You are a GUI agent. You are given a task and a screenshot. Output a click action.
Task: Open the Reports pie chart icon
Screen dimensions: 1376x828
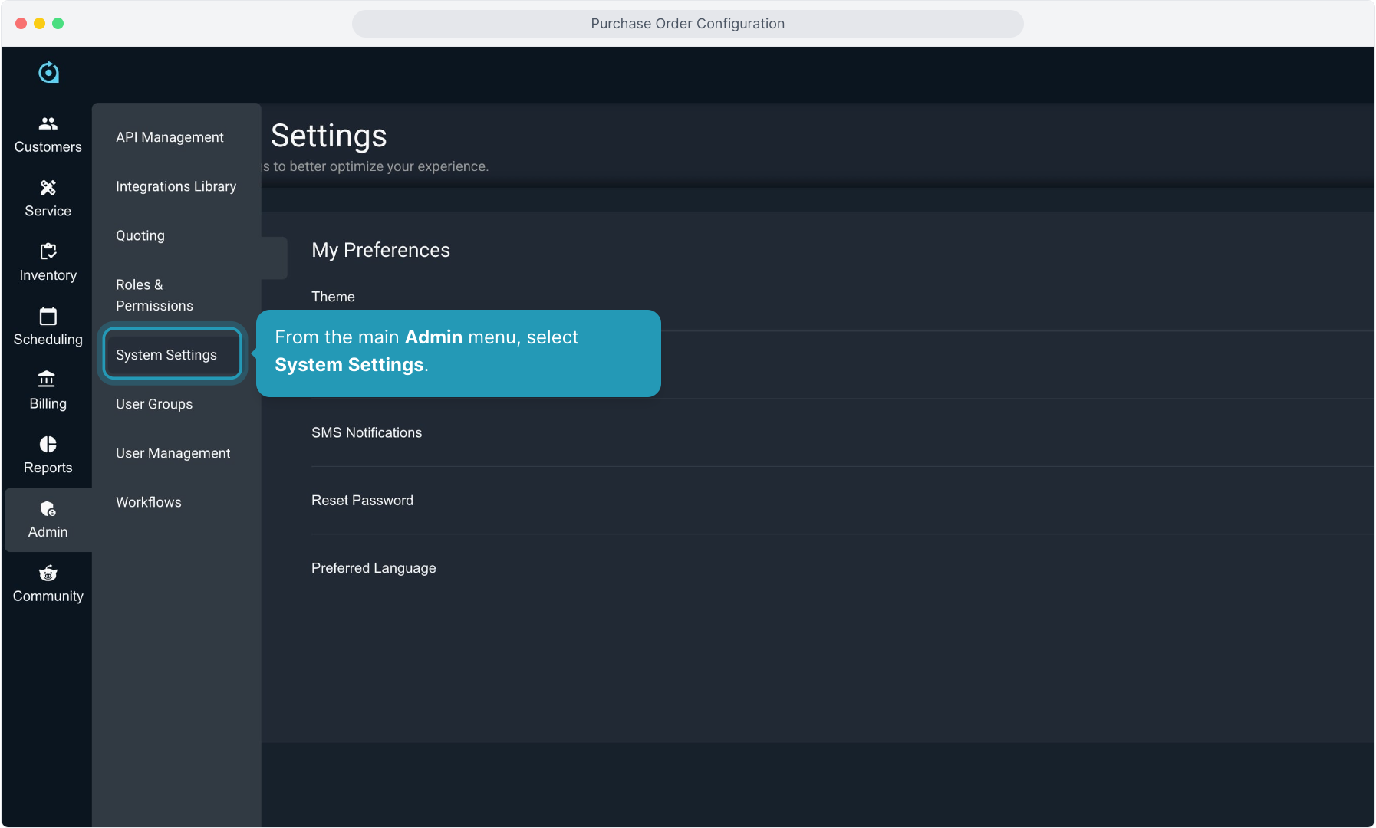[48, 445]
